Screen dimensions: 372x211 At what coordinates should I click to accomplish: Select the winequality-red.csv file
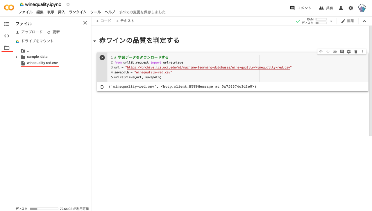click(42, 63)
